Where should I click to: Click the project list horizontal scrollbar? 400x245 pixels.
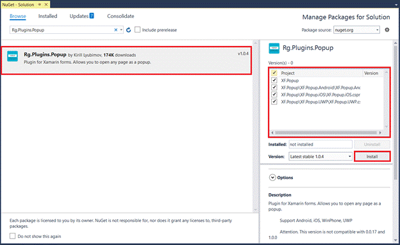tap(326, 132)
